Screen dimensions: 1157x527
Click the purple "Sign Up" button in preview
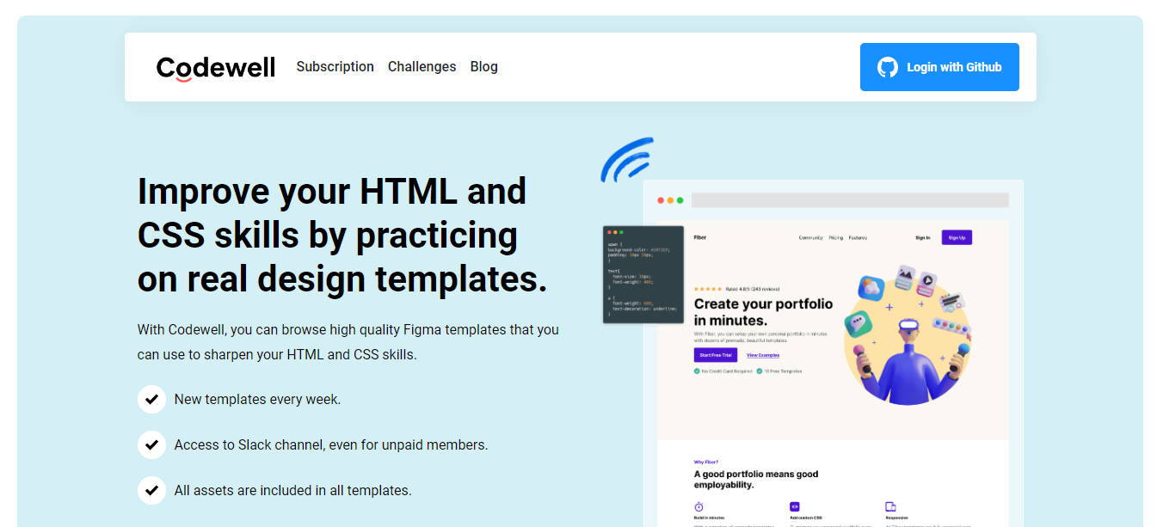tap(957, 237)
